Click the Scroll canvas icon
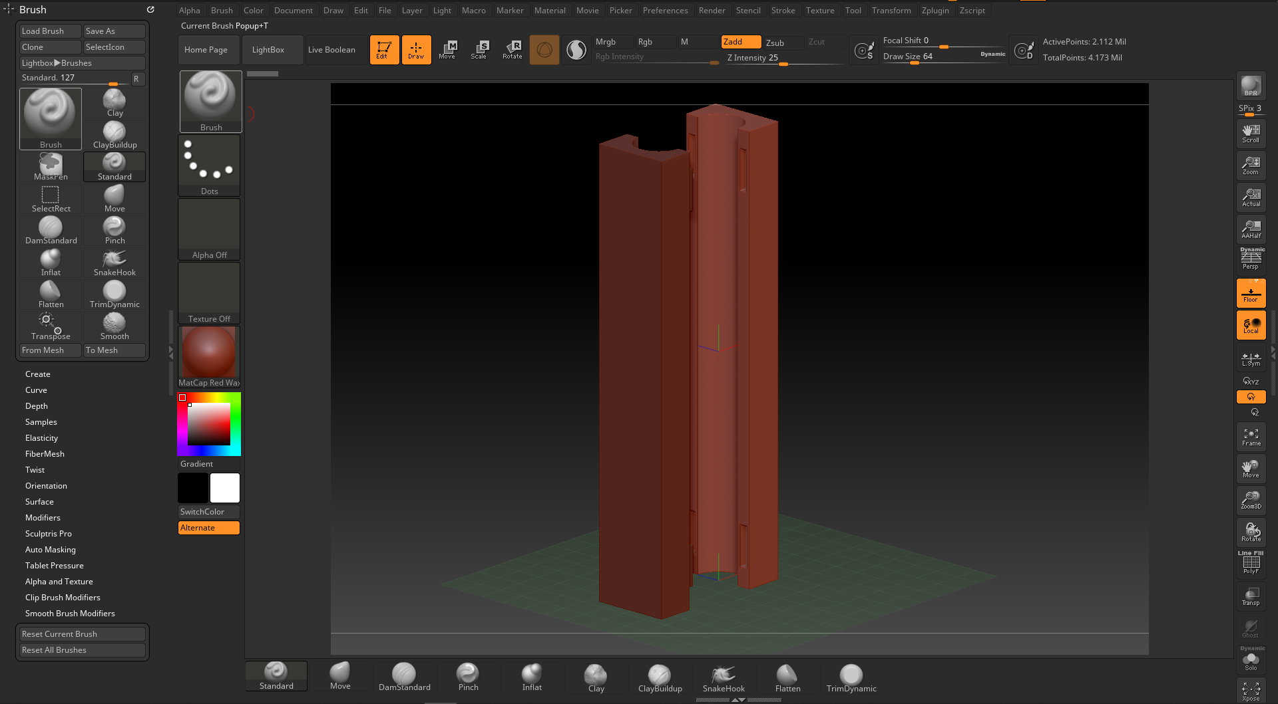 tap(1251, 134)
